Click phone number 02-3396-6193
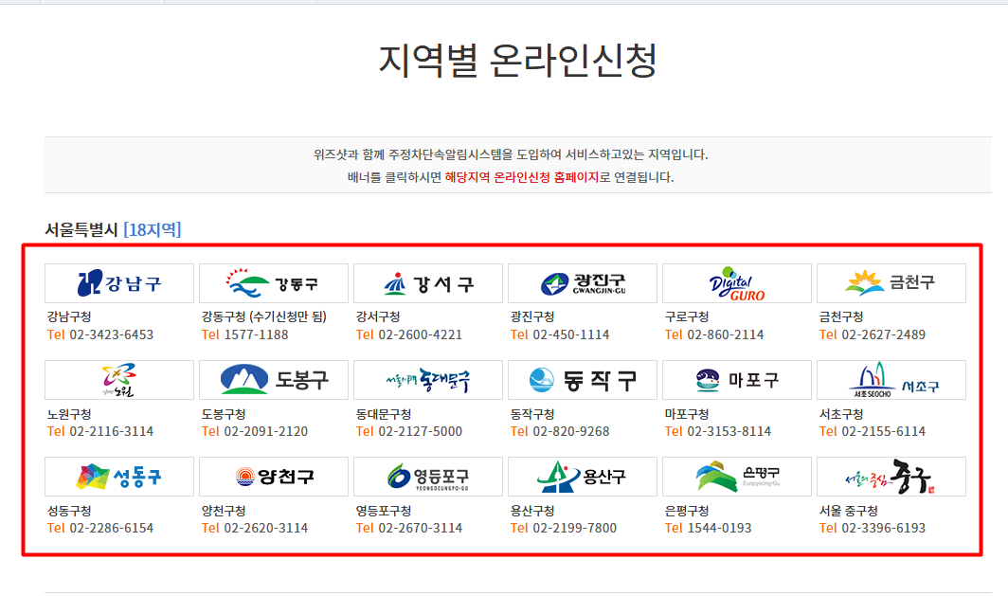This screenshot has width=1008, height=596. 883,528
